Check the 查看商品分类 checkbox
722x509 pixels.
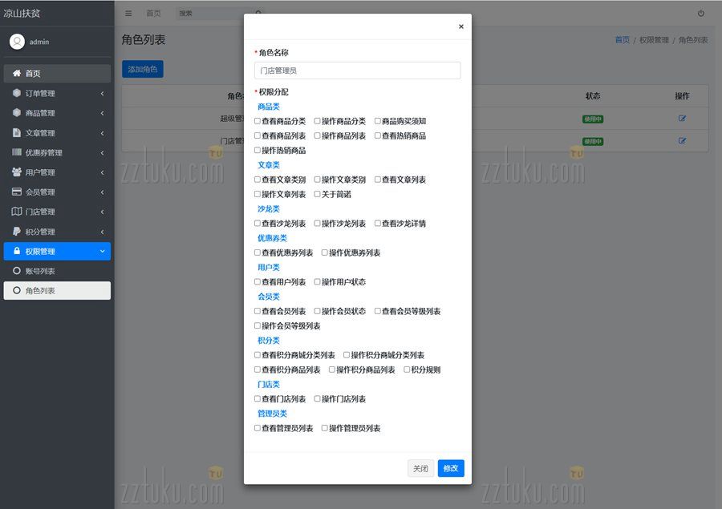click(258, 121)
